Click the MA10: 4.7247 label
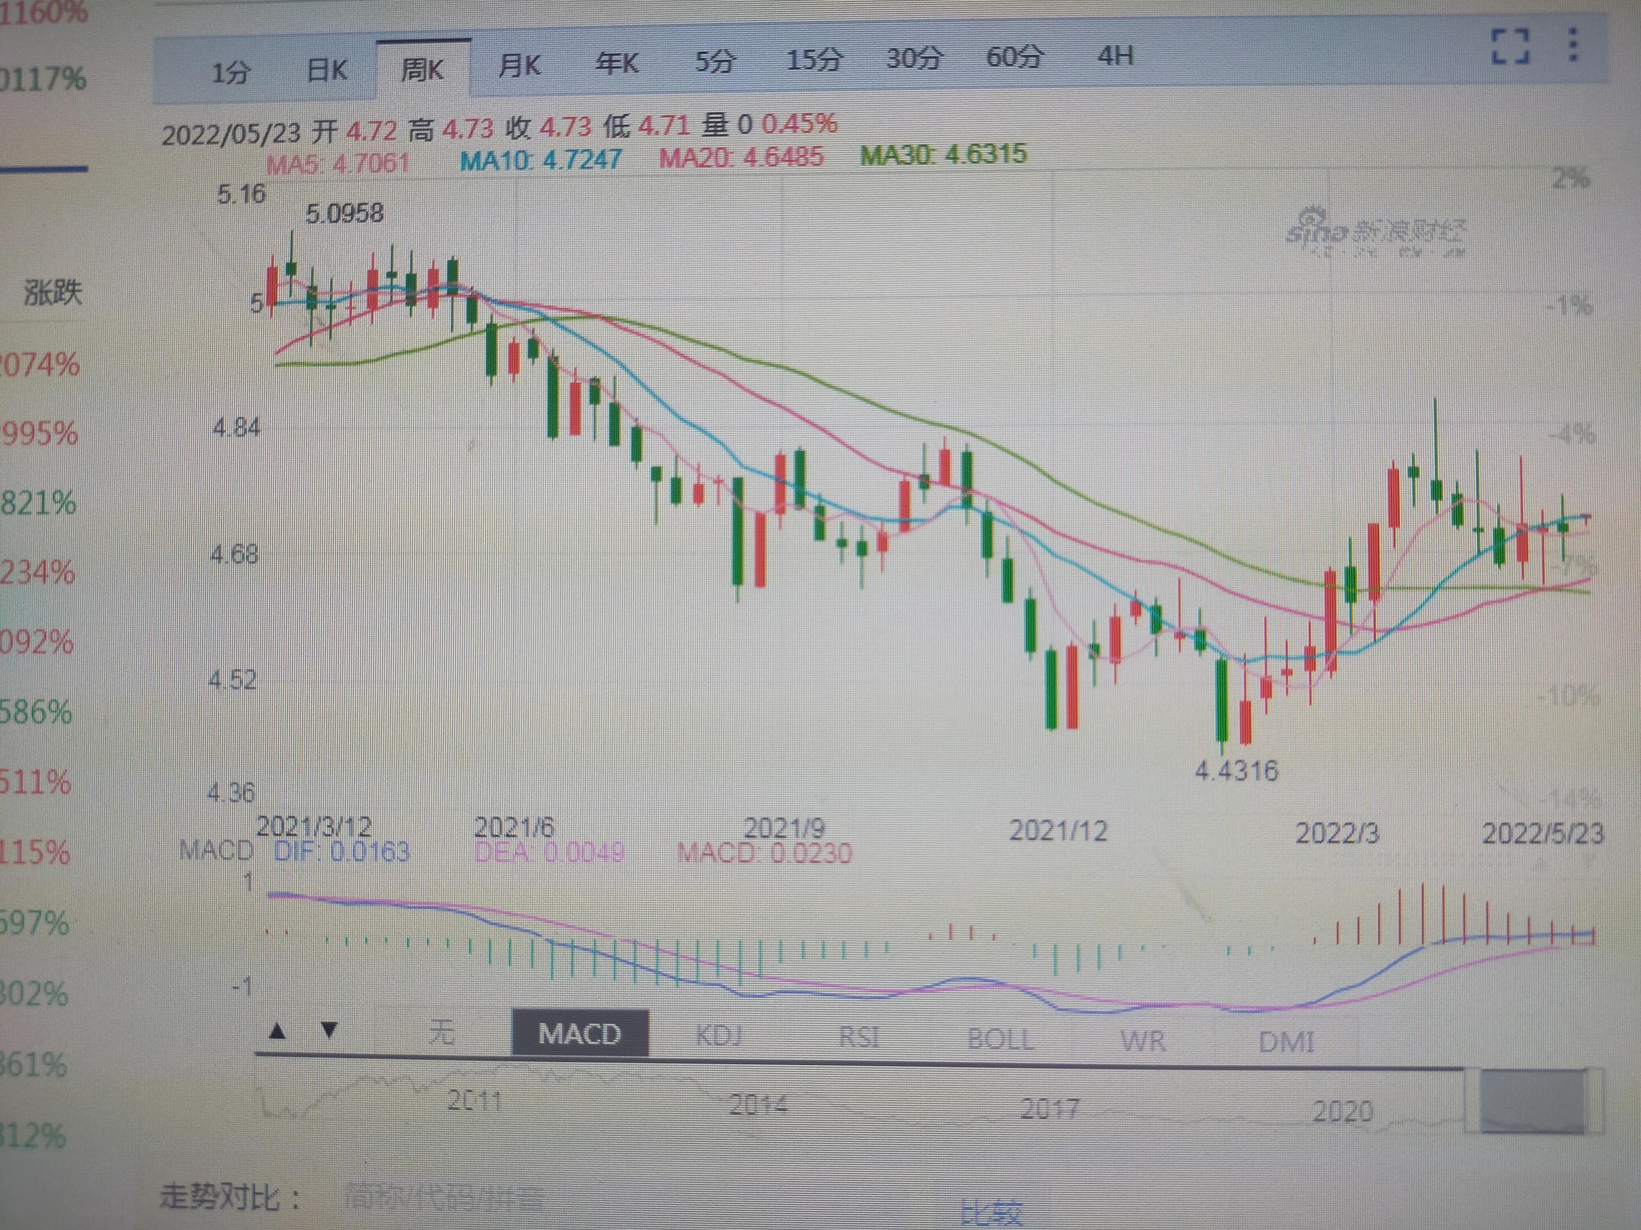Viewport: 1641px width, 1230px height. [540, 160]
